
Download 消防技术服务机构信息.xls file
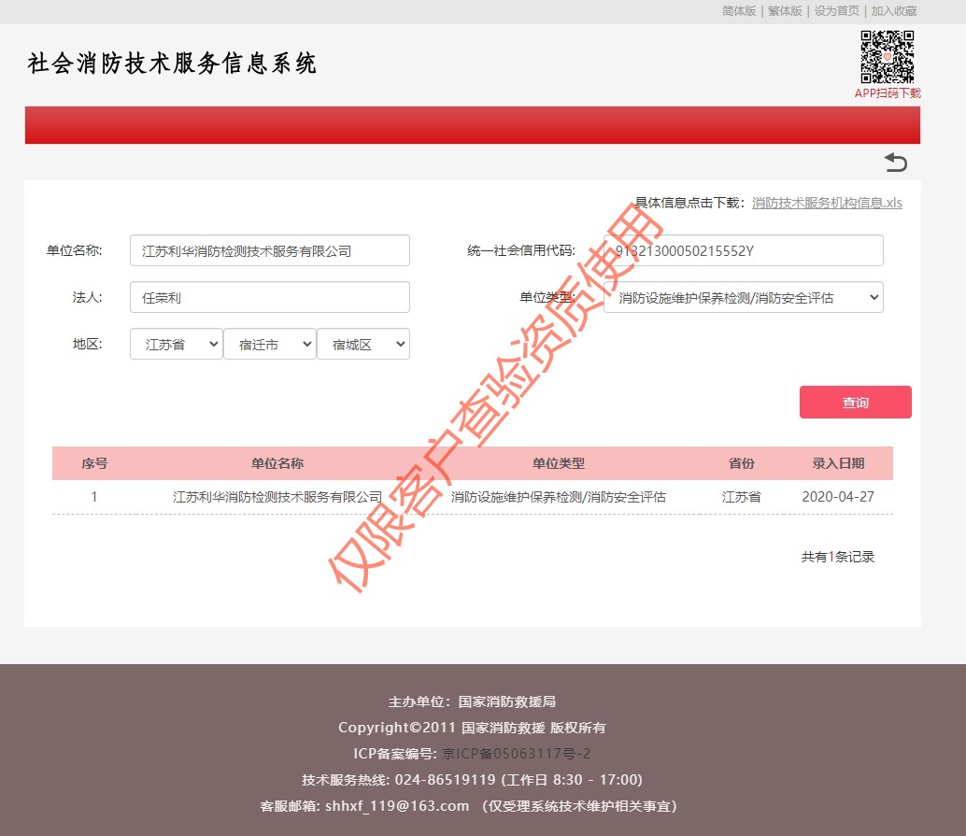coord(827,203)
